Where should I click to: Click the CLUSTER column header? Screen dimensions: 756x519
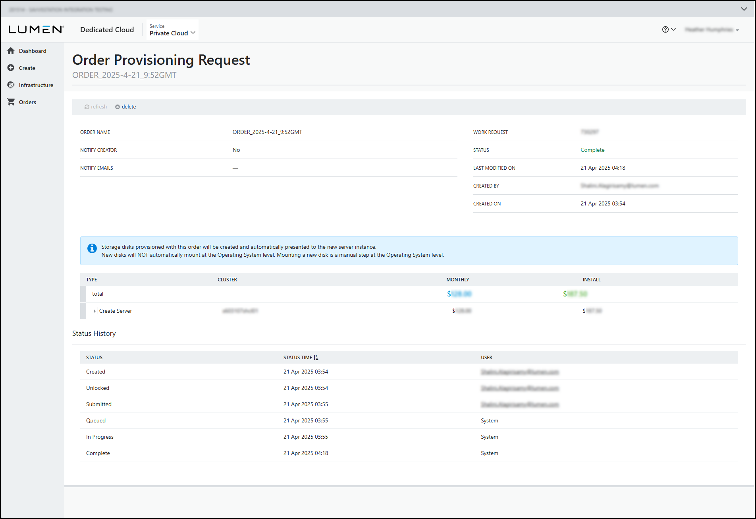click(x=227, y=280)
